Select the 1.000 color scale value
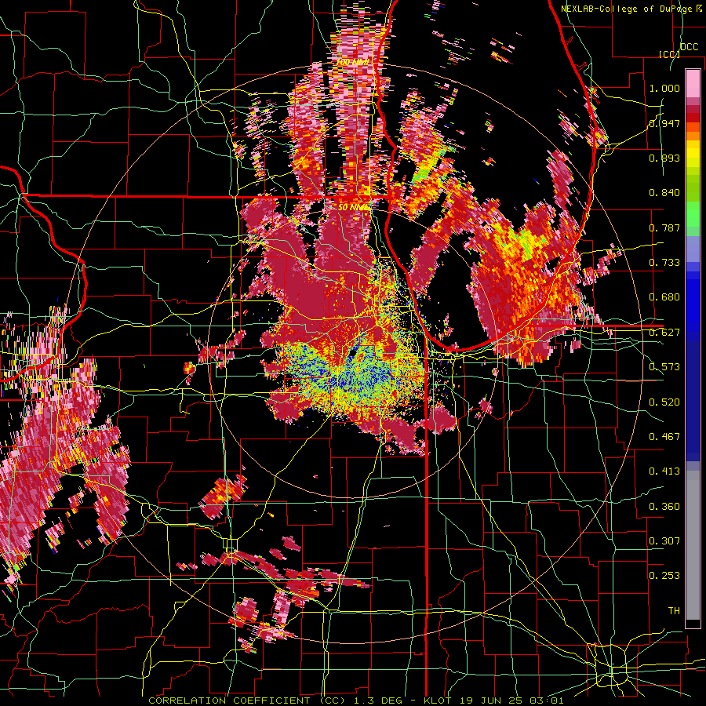Screen dimensions: 706x706 click(x=664, y=88)
